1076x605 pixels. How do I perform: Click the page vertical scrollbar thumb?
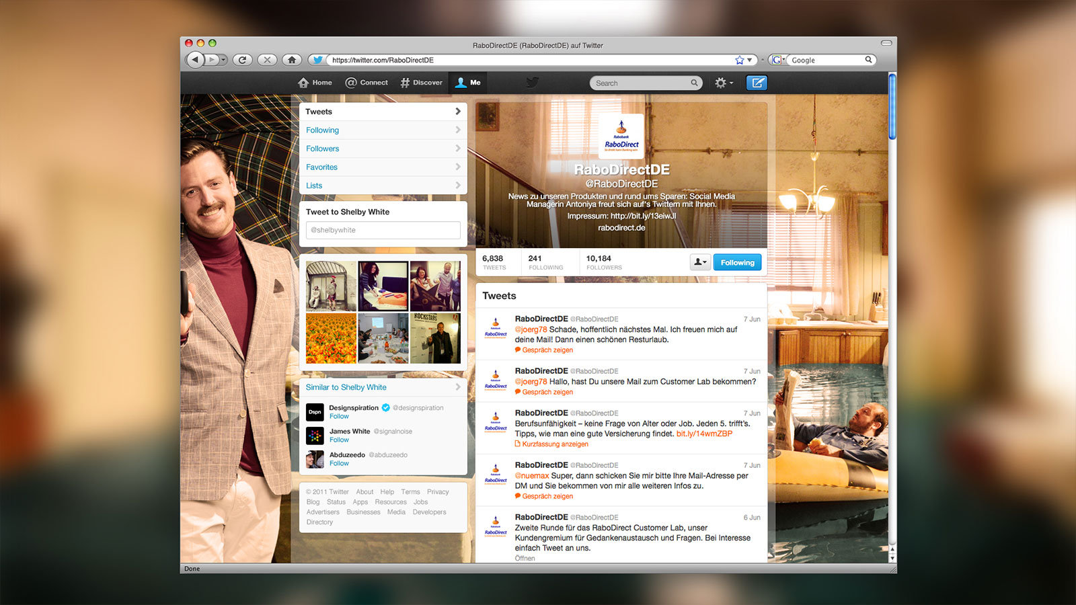tap(892, 106)
